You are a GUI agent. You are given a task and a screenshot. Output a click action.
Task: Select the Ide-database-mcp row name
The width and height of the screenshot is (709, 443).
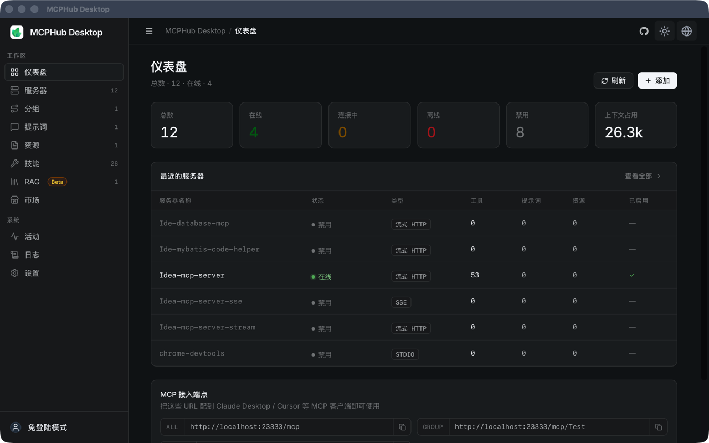coord(194,223)
